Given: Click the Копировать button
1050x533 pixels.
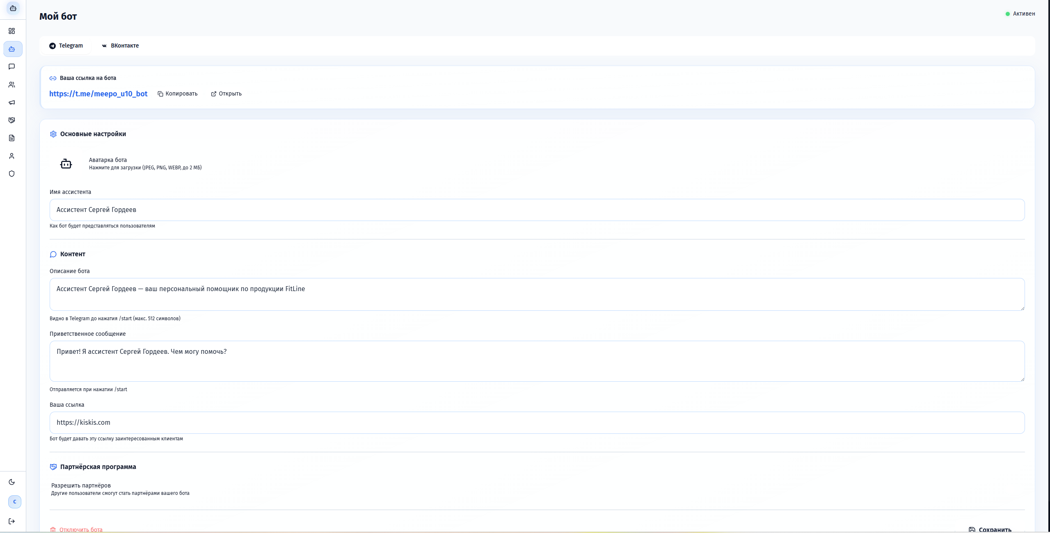Looking at the screenshot, I should (x=178, y=94).
